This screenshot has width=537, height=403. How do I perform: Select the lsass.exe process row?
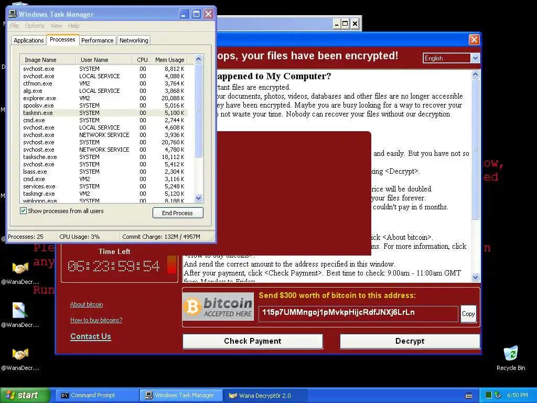(104, 172)
